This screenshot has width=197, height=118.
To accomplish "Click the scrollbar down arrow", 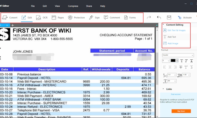I will tap(157, 117).
